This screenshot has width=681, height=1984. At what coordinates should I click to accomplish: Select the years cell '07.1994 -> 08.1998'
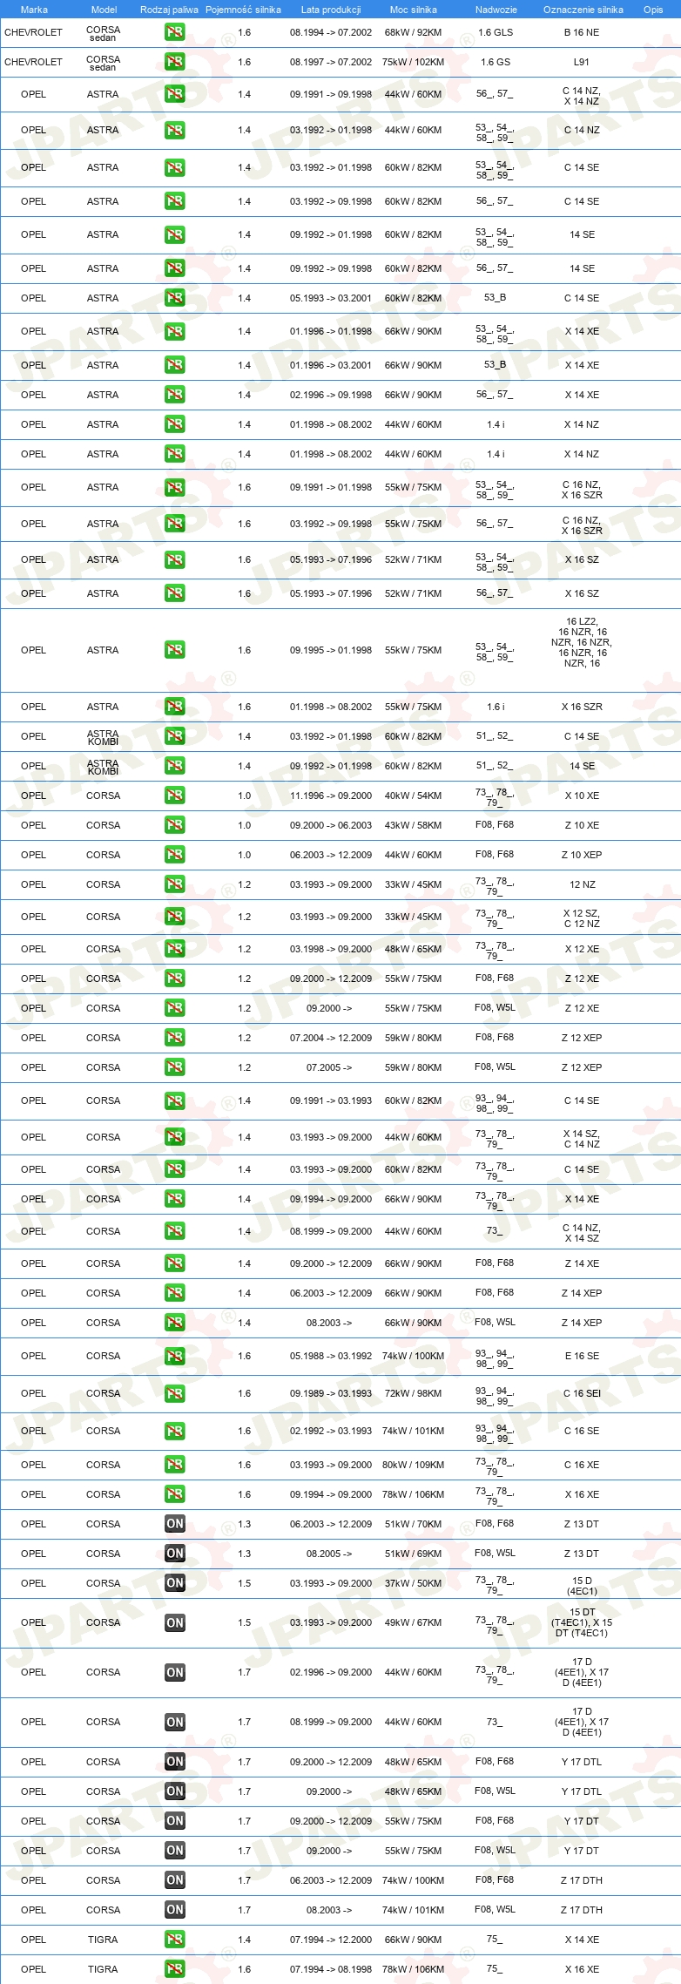coord(331,1969)
